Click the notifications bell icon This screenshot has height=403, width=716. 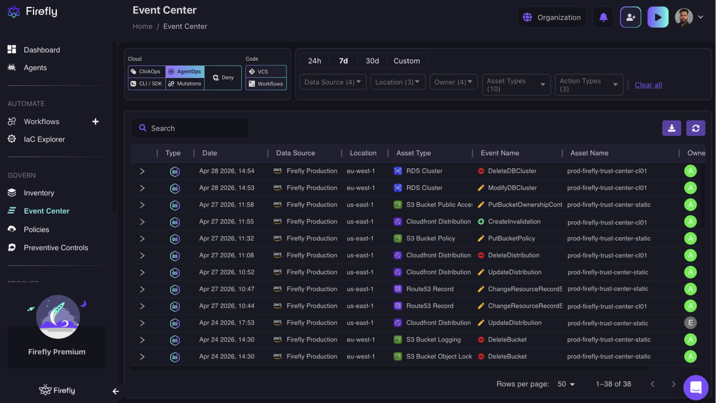(603, 17)
